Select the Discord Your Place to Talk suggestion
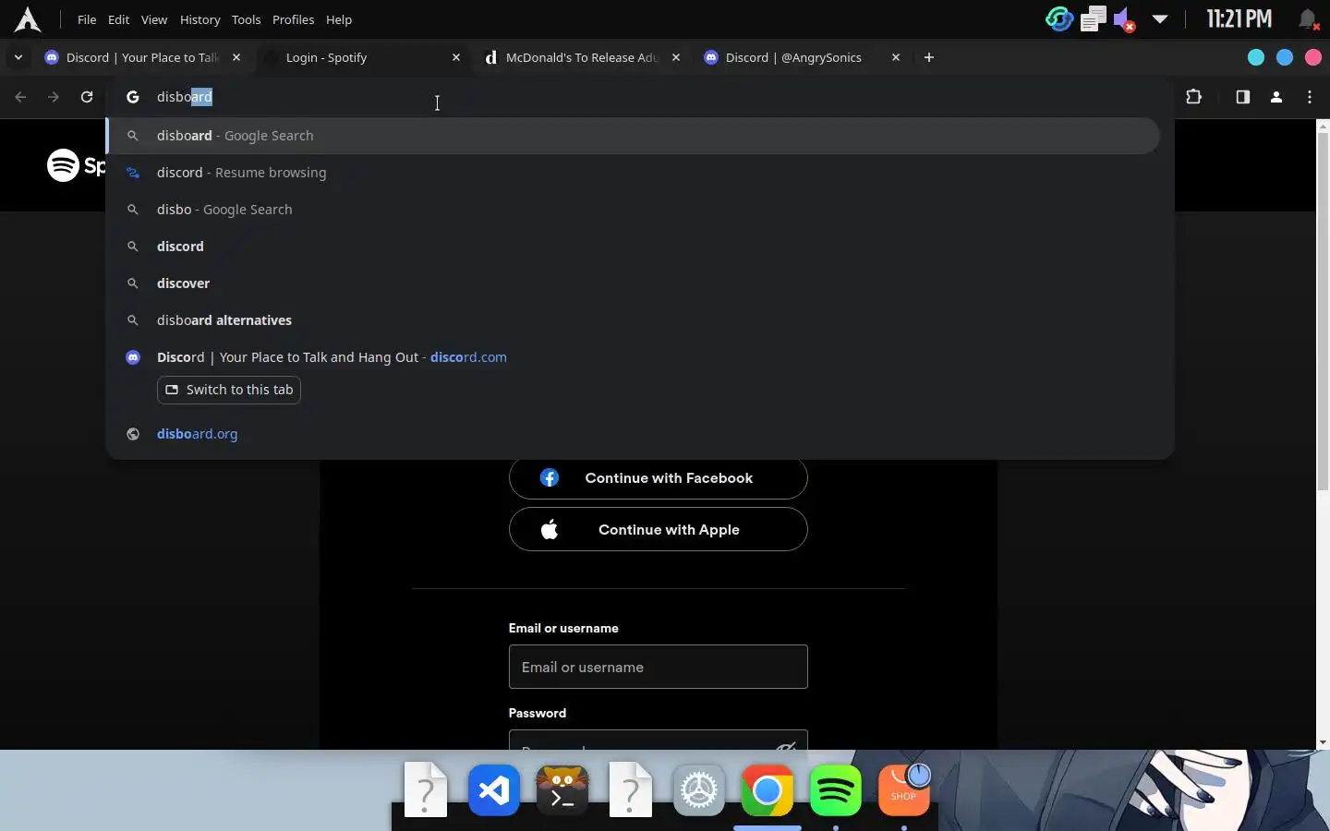This screenshot has width=1330, height=831. (x=634, y=357)
